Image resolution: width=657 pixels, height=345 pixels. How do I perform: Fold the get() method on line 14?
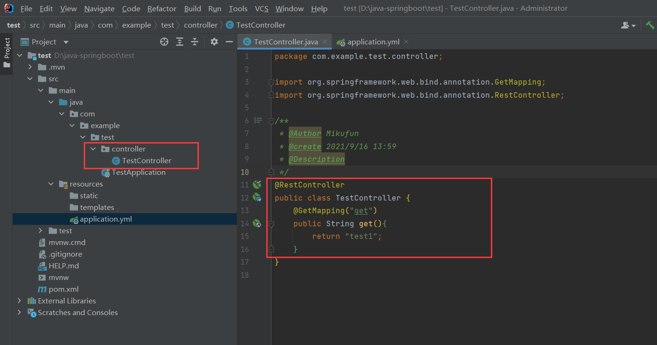click(270, 224)
